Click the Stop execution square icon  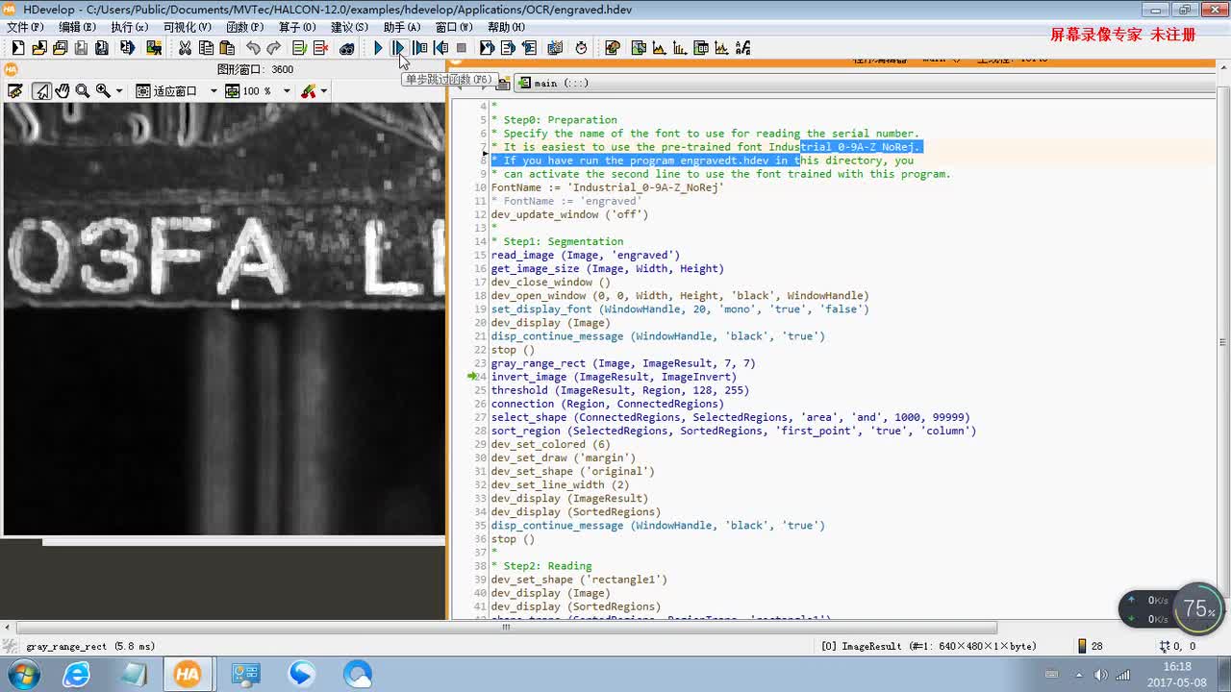(x=462, y=48)
